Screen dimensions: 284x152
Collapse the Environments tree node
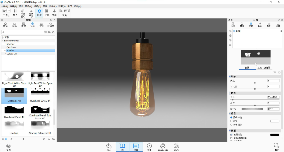click(x=3, y=41)
